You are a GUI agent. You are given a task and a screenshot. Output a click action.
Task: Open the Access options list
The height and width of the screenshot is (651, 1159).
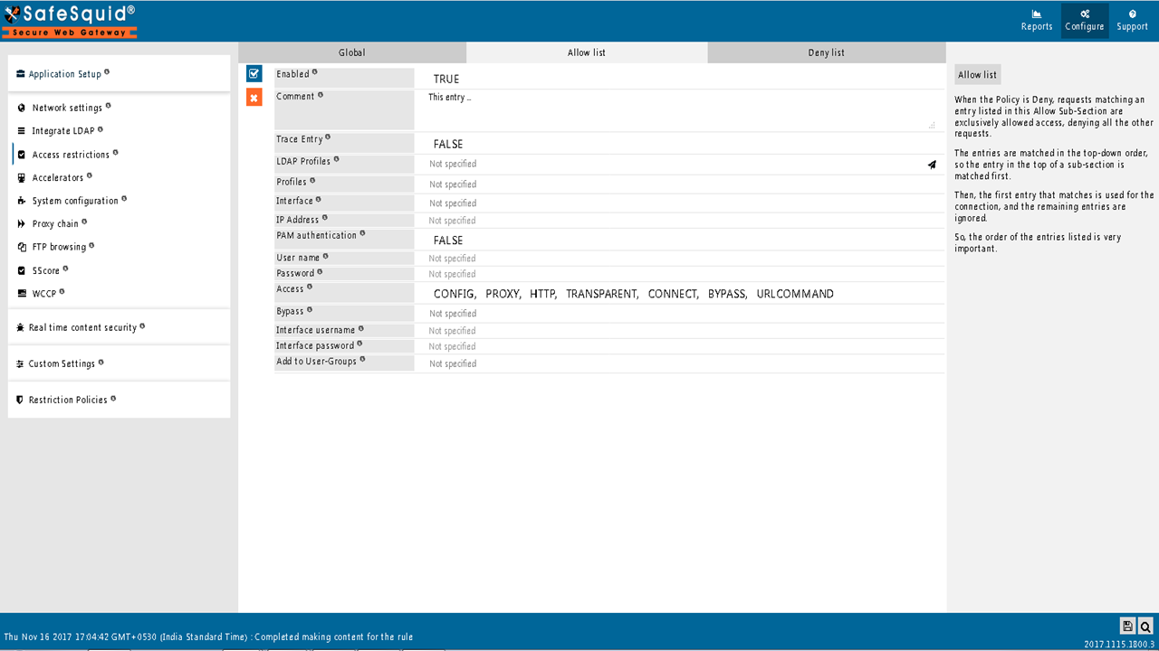tap(679, 294)
